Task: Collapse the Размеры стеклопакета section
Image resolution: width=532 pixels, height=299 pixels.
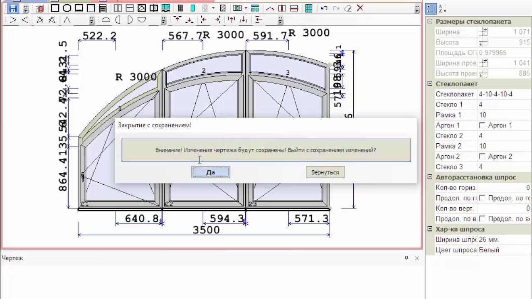Action: click(x=430, y=22)
